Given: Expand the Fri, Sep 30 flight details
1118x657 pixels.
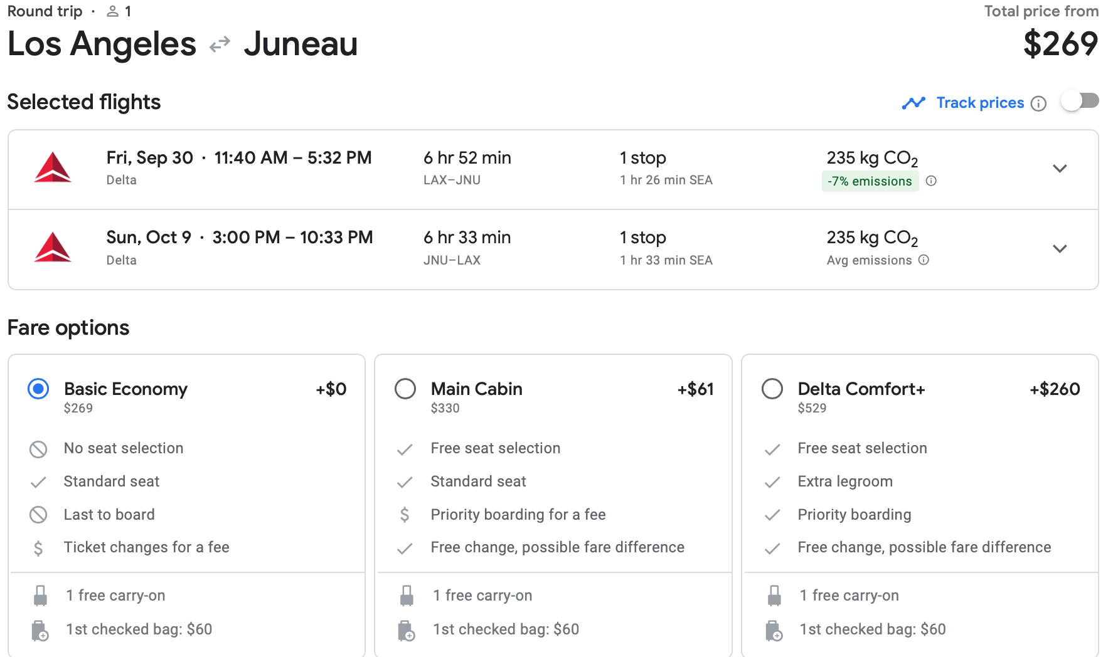Looking at the screenshot, I should pyautogui.click(x=1060, y=169).
